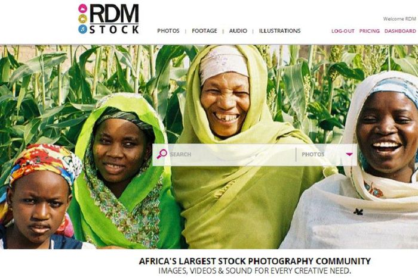This screenshot has height=278, width=418.
Task: Click the Images, Videos & Sound tagline
Action: click(x=254, y=271)
